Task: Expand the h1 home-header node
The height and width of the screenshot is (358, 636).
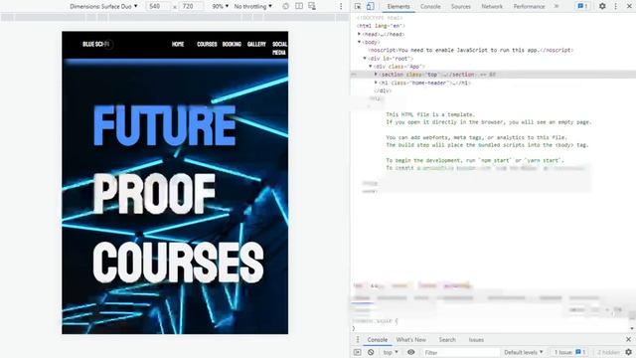Action: (x=376, y=83)
